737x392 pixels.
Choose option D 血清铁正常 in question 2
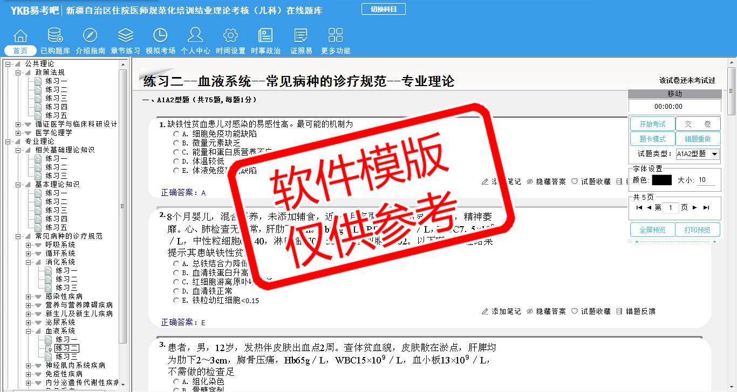(176, 291)
